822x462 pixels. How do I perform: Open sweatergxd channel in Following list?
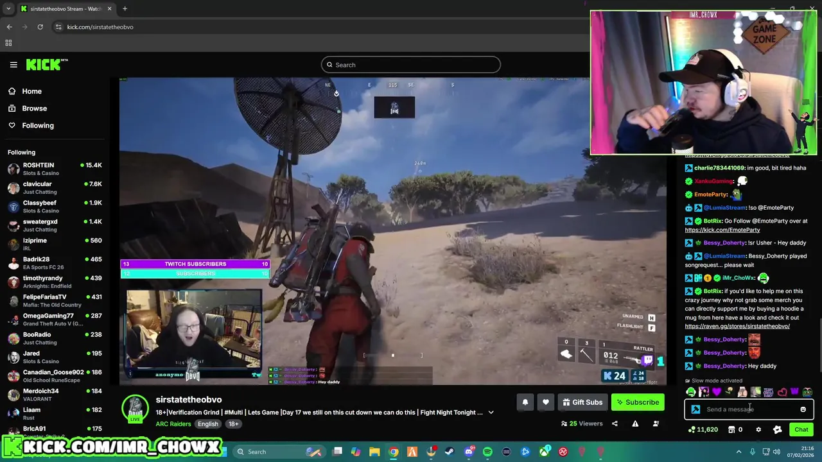[x=55, y=225]
